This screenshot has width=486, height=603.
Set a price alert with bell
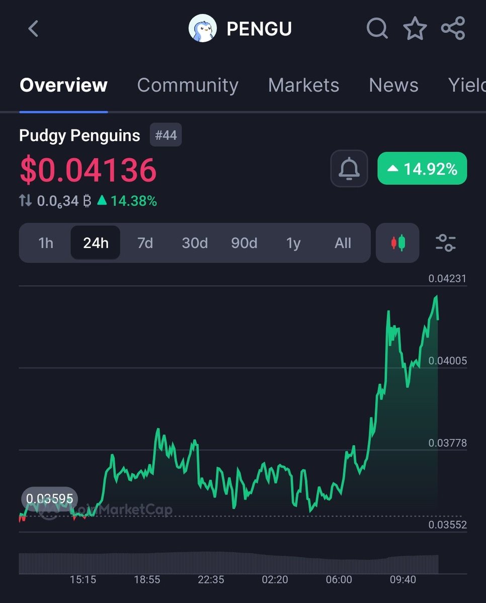click(x=349, y=169)
